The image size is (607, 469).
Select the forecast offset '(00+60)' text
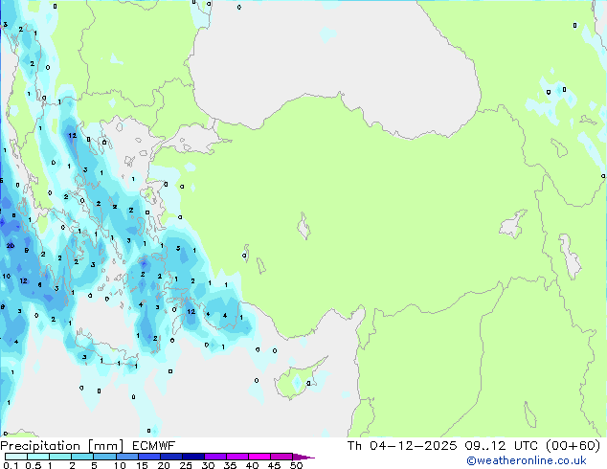pos(573,446)
